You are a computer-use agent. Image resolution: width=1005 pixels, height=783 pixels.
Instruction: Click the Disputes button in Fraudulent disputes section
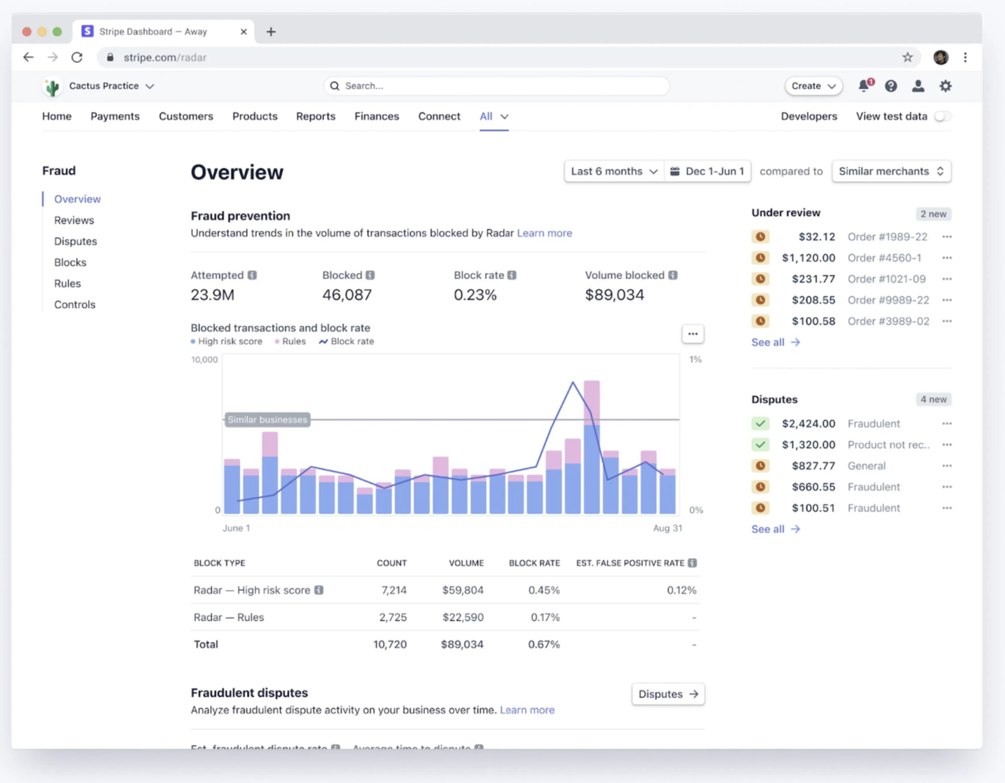coord(667,693)
